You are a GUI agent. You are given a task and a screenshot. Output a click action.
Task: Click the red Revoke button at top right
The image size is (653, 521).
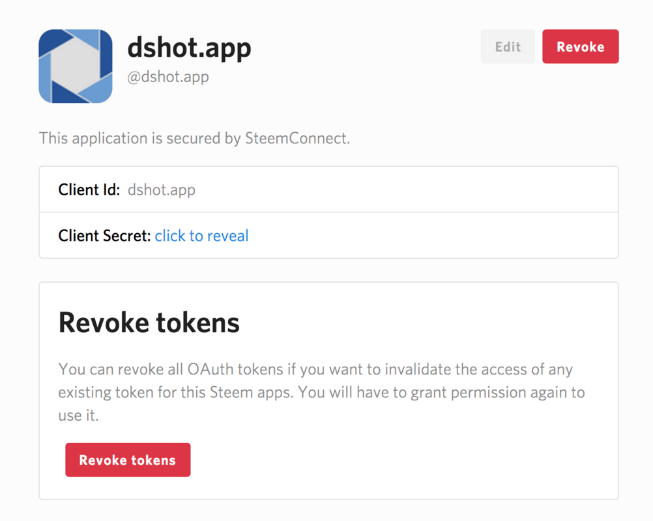580,46
